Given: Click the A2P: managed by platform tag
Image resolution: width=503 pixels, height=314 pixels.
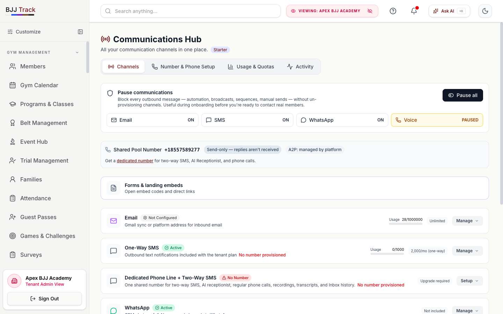Looking at the screenshot, I should pos(315,150).
